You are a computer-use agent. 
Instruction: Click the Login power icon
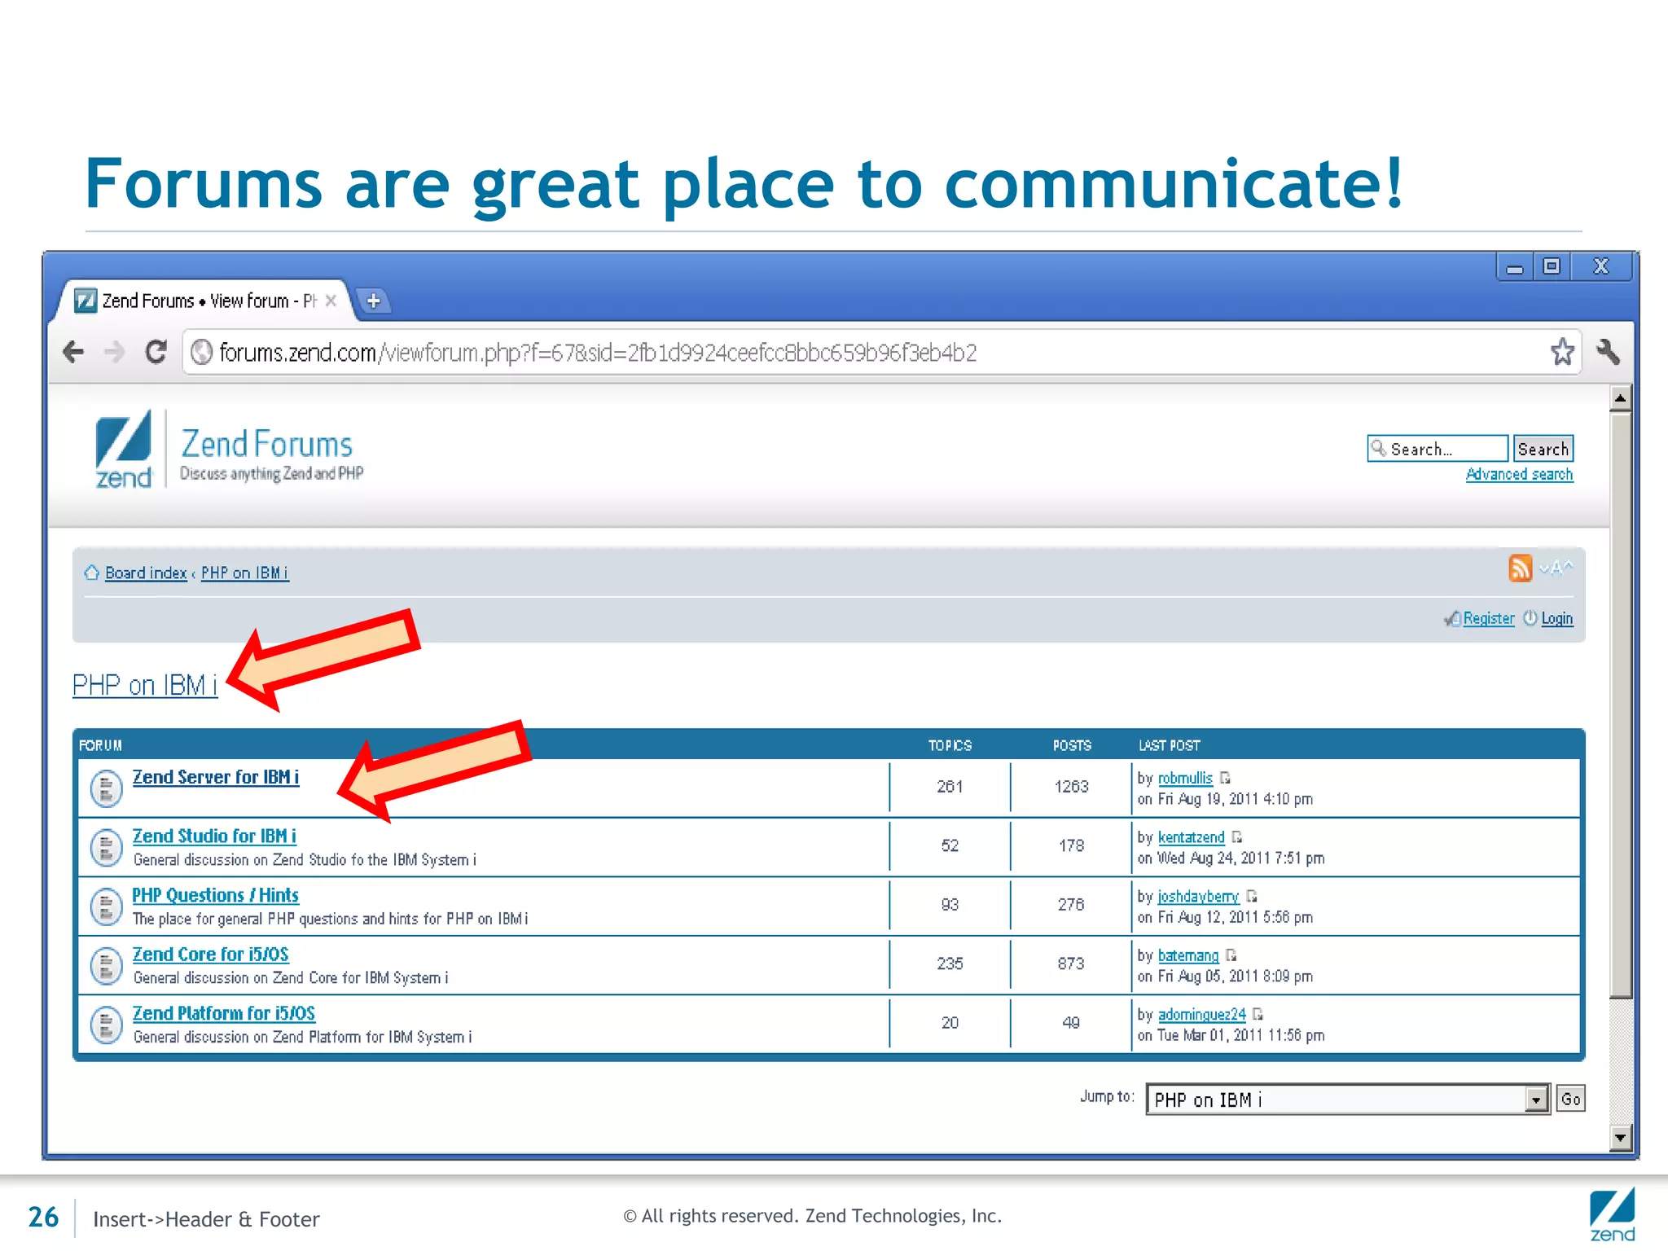click(x=1530, y=617)
